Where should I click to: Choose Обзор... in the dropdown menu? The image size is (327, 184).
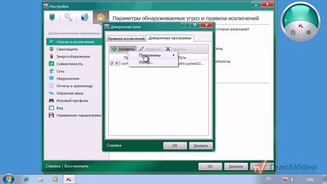153,62
